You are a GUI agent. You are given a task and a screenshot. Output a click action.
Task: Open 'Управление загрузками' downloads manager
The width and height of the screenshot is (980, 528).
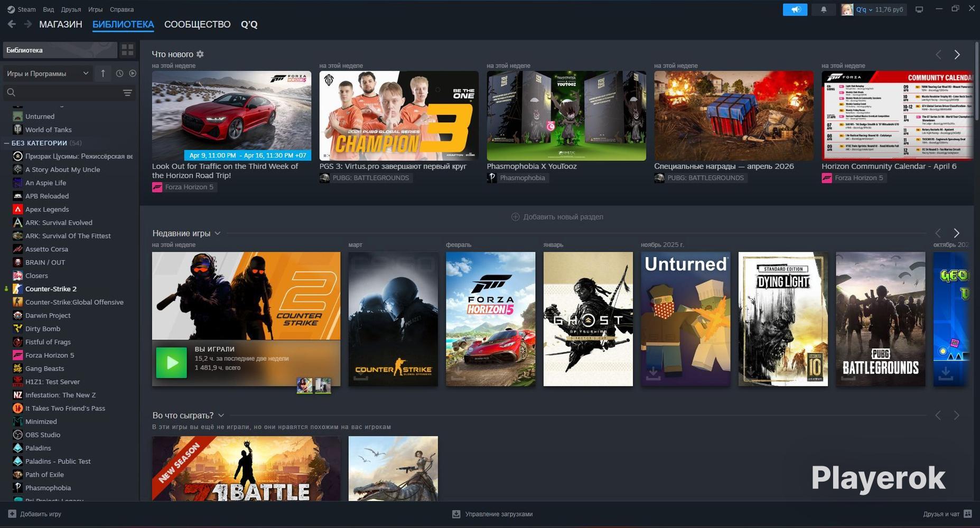pyautogui.click(x=493, y=514)
